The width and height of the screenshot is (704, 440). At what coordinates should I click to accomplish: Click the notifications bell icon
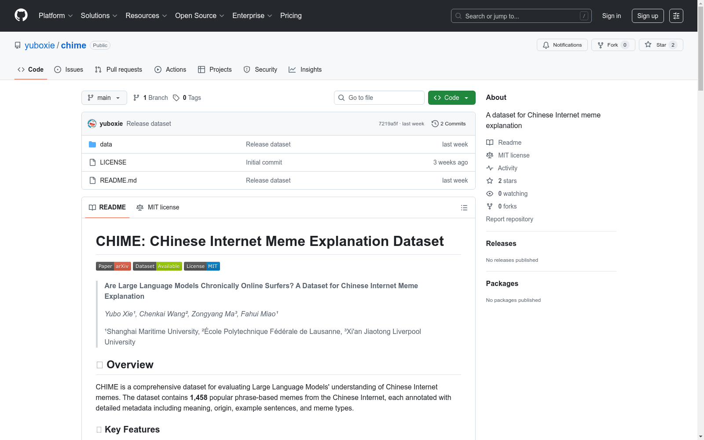tap(546, 45)
